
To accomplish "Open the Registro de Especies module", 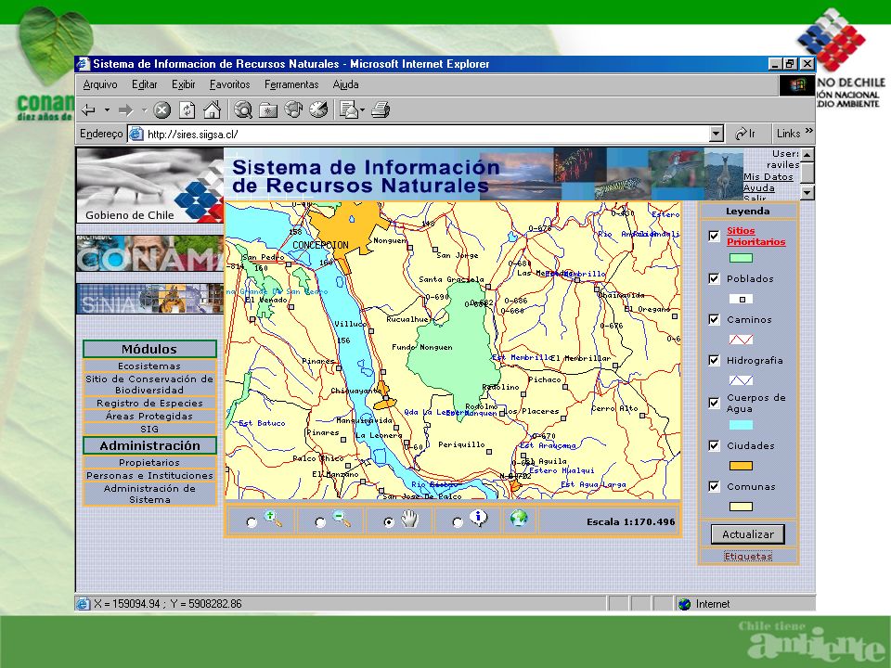I will coord(149,404).
